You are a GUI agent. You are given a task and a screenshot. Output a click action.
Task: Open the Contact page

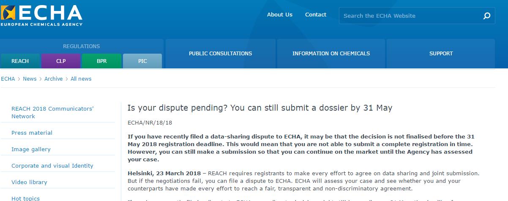[315, 14]
